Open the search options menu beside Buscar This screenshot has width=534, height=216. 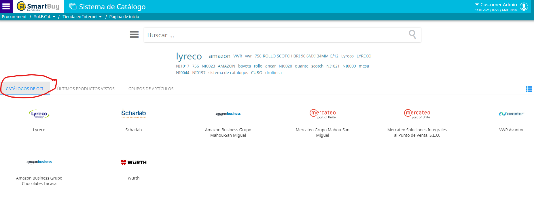click(x=134, y=34)
